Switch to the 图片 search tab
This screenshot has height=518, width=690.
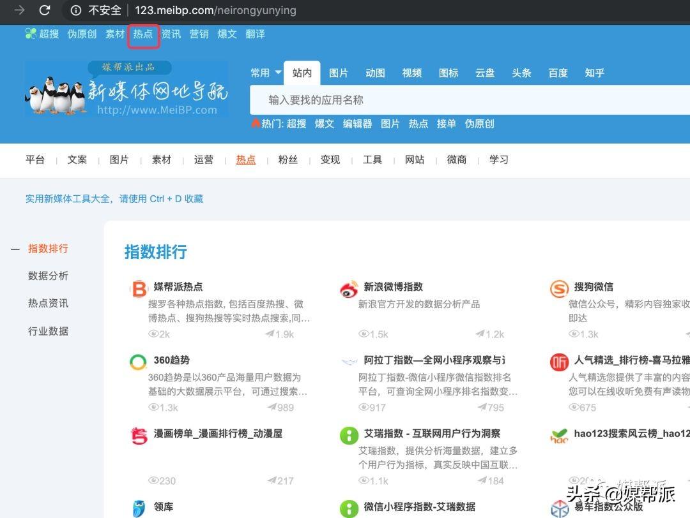pos(339,73)
